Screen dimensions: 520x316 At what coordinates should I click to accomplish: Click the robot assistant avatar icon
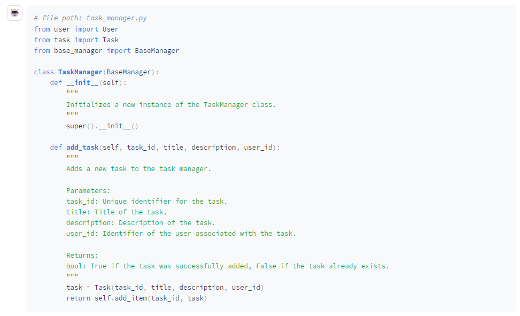[14, 13]
